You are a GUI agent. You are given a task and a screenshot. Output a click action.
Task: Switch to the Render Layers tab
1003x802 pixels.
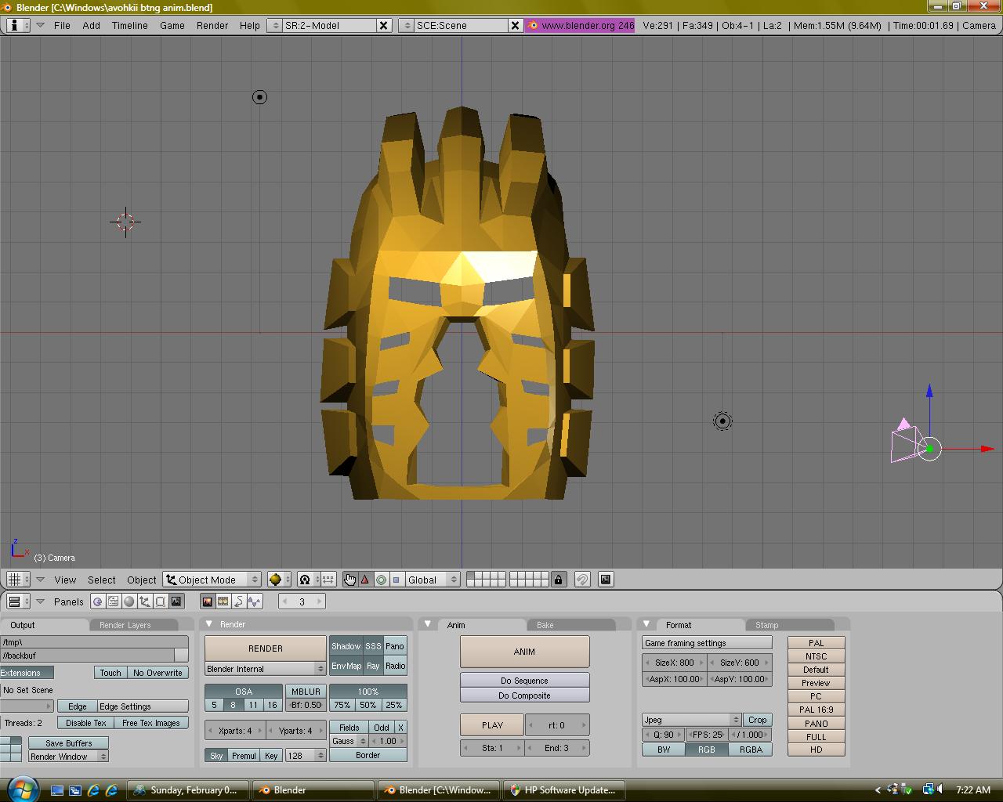click(x=125, y=625)
